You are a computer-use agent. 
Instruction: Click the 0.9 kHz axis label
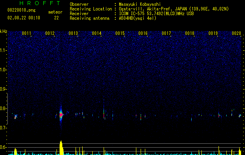[x=3, y=89]
